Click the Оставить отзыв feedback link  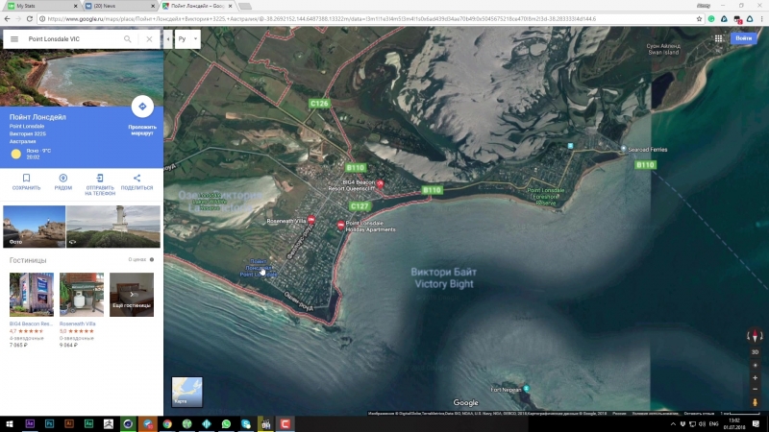[699, 414]
